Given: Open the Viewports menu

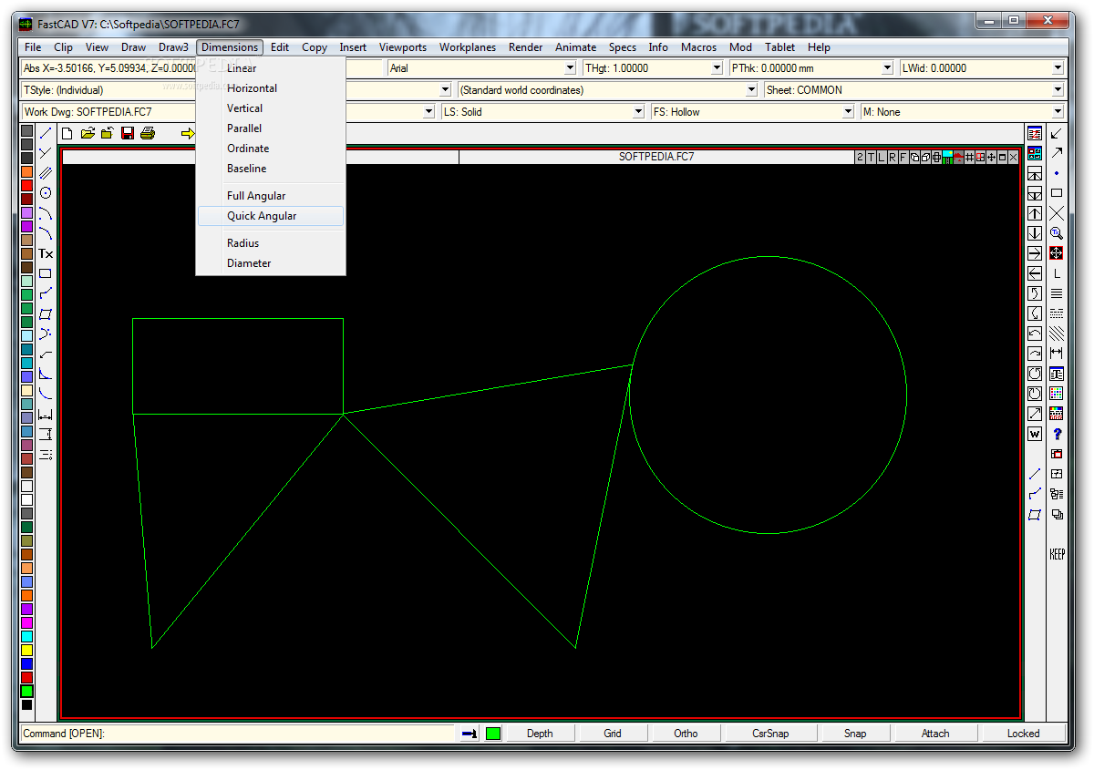Looking at the screenshot, I should click(x=403, y=47).
